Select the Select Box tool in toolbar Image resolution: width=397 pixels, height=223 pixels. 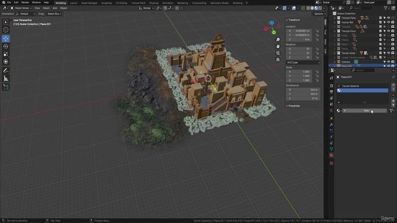pyautogui.click(x=6, y=22)
